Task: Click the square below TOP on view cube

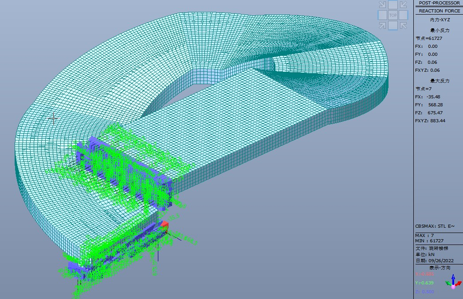Action: tap(393, 25)
